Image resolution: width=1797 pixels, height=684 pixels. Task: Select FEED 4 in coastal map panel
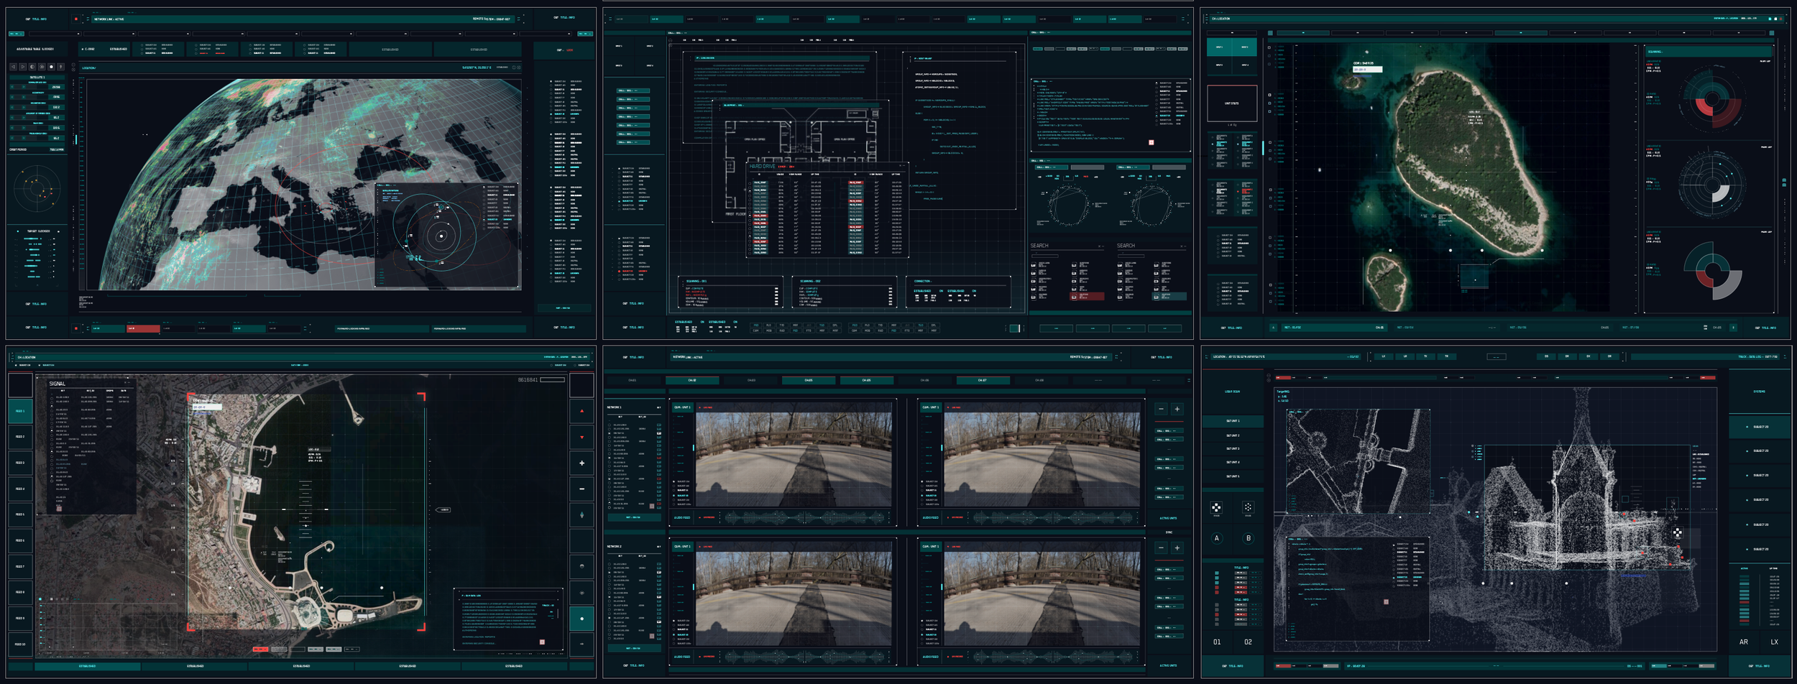pos(20,489)
